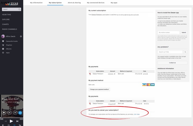Open RADIO CHANNELS section
The height and width of the screenshot is (126, 193).
point(9,29)
